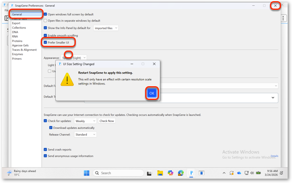This screenshot has width=292, height=183.
Task: Minimize the SnapGene Preferences window
Action: tap(254, 5)
